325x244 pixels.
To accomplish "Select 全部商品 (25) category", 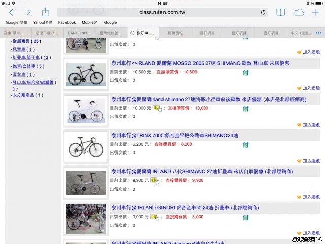I will click(x=27, y=41).
